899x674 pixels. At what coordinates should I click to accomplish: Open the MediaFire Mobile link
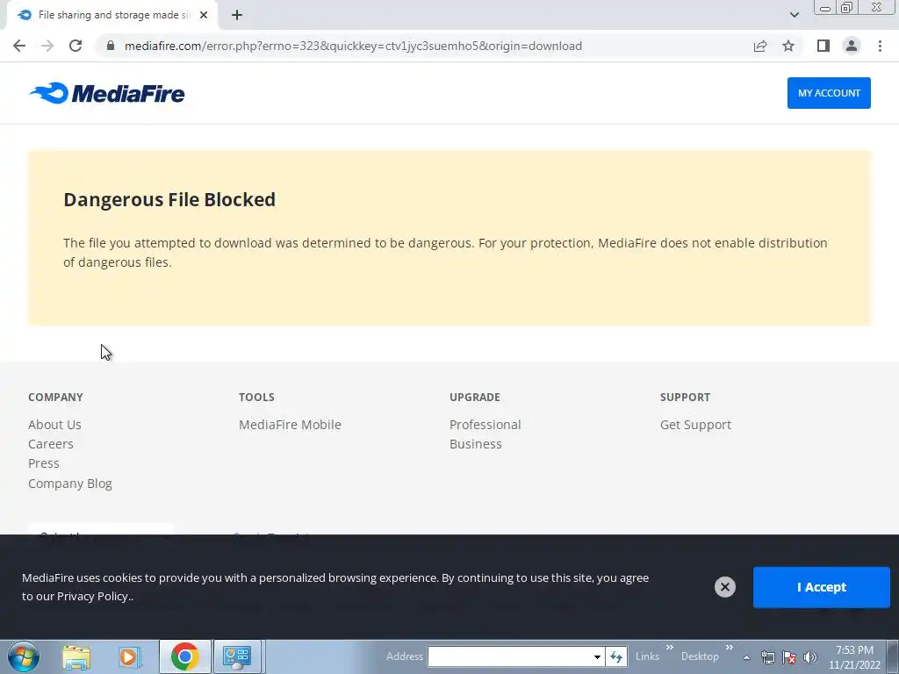coord(290,425)
